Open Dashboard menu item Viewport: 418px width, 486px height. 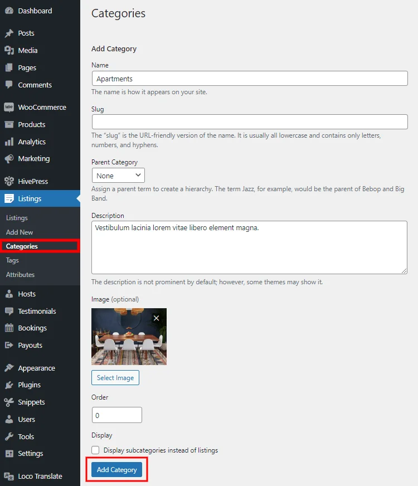pyautogui.click(x=35, y=11)
